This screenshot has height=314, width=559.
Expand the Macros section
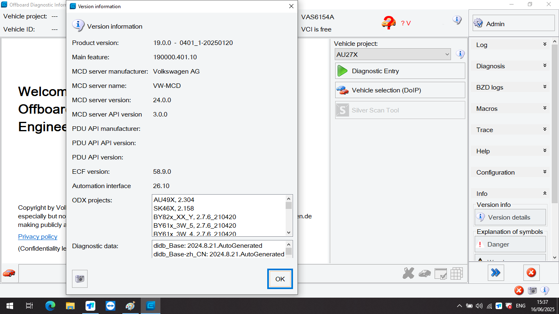pyautogui.click(x=510, y=108)
